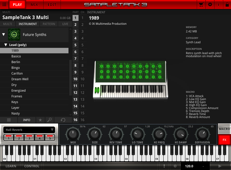The height and width of the screenshot is (170, 231).
Task: Select the 1989 instrument row
Action: [34, 51]
